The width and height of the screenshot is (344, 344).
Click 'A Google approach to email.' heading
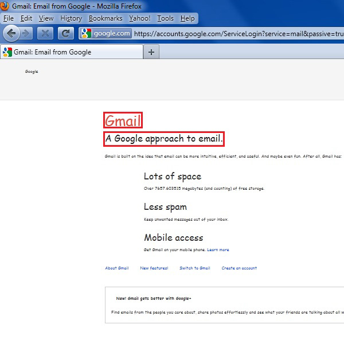tap(164, 139)
